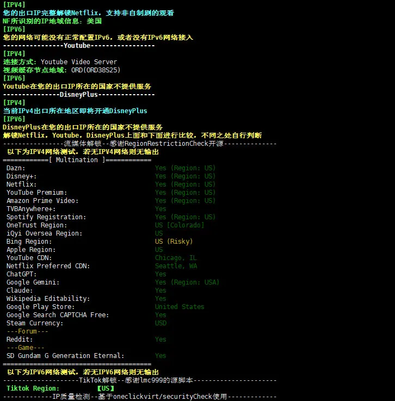
Task: Select the Tiktok '【US】' region value
Action: [x=106, y=388]
